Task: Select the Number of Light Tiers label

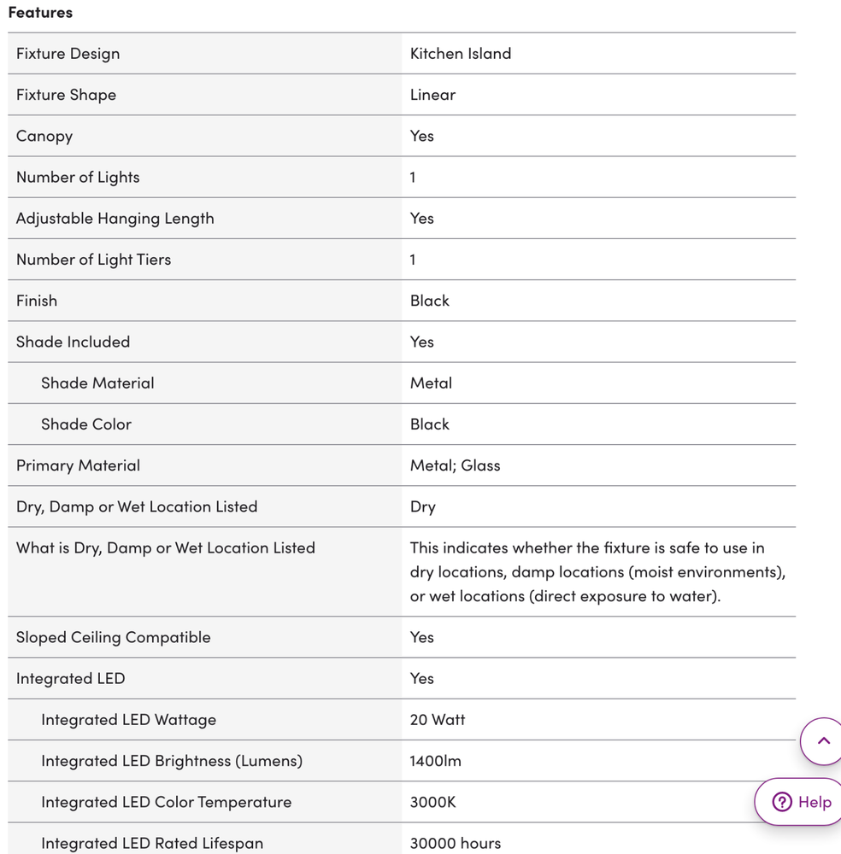Action: coord(93,260)
